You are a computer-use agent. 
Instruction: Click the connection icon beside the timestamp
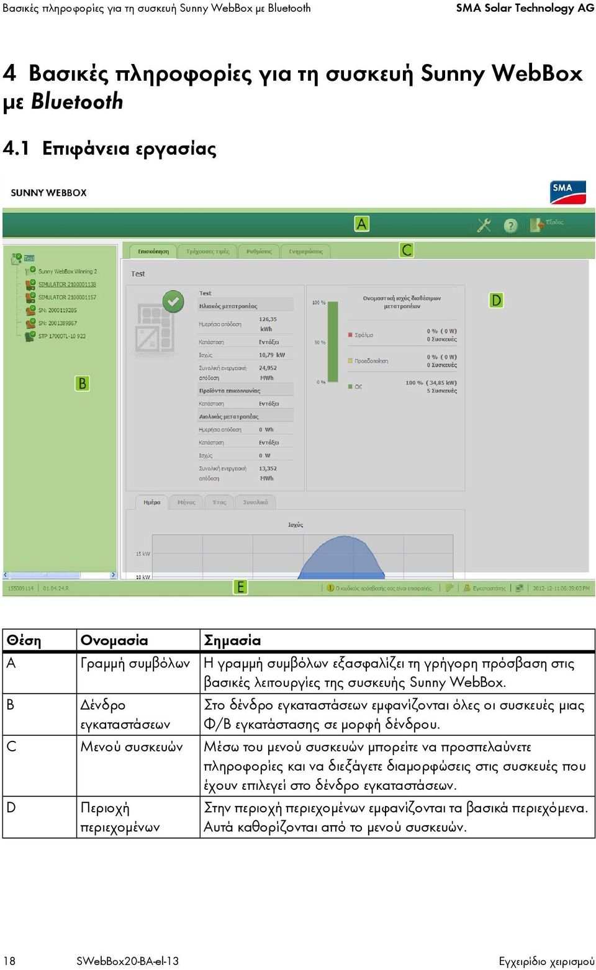(520, 588)
